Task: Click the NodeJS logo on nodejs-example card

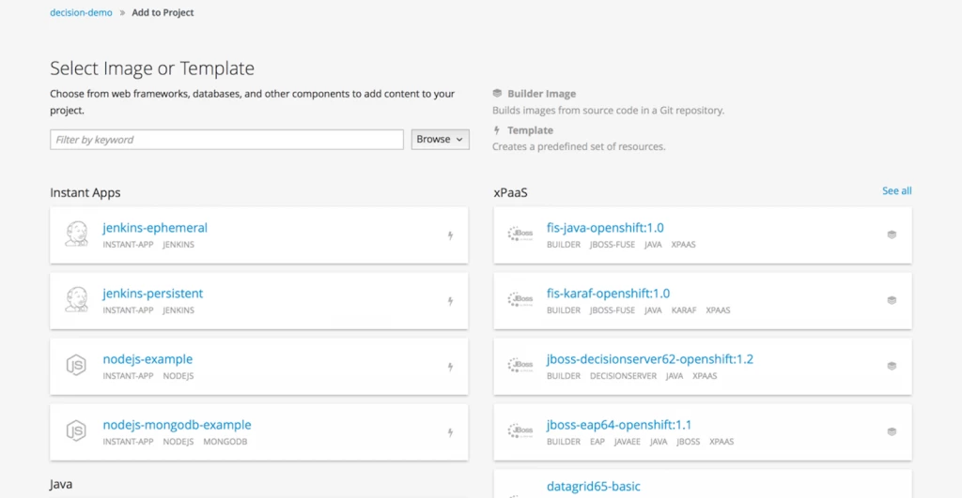Action: click(76, 365)
